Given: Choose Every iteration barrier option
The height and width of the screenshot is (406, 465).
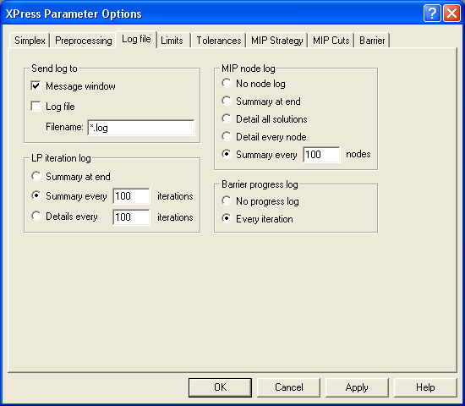Looking at the screenshot, I should coord(227,219).
